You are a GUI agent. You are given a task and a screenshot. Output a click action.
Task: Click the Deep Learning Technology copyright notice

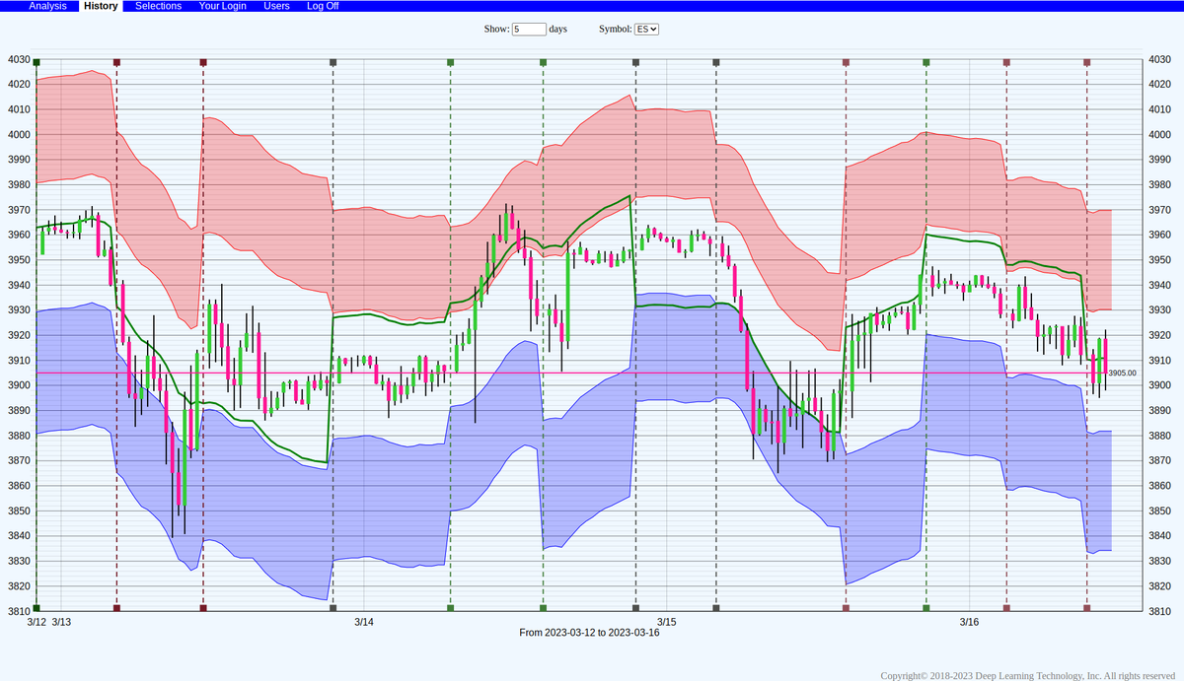1028,675
